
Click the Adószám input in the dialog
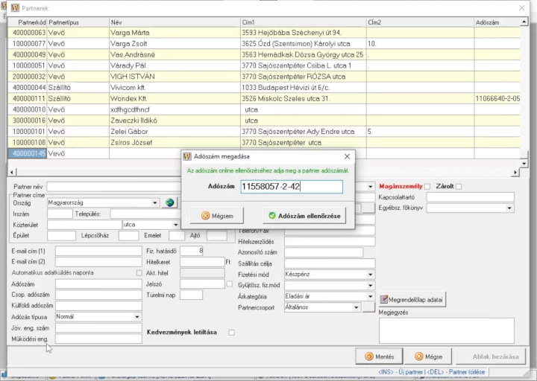tap(292, 187)
